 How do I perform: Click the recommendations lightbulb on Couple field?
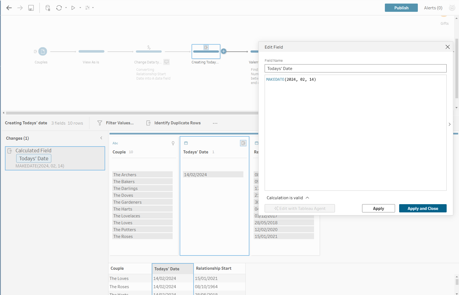(x=173, y=143)
